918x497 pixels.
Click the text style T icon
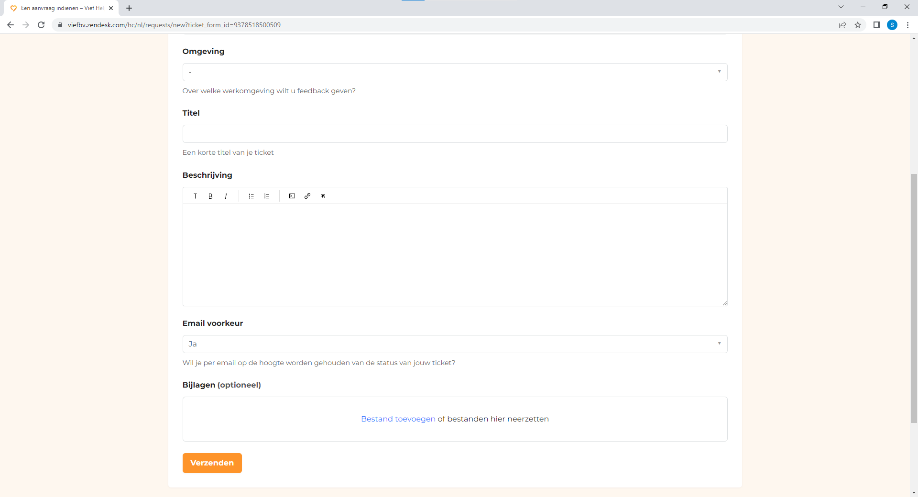[x=195, y=196]
